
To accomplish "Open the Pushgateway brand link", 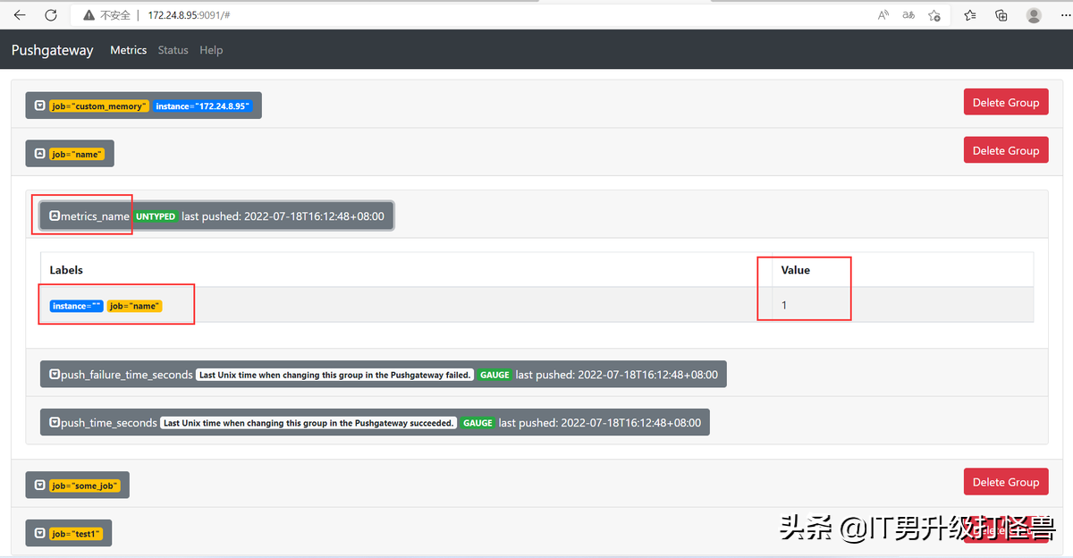I will tap(52, 50).
